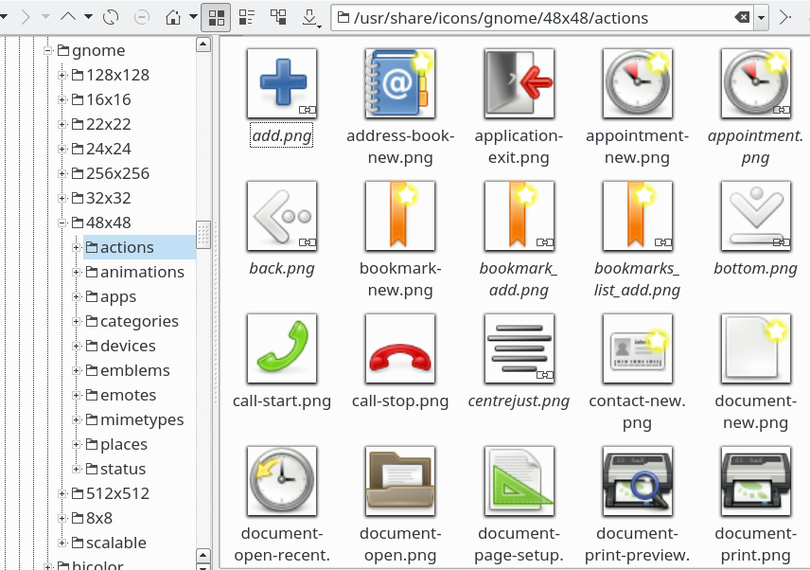Select the appointment-new.png clock icon
This screenshot has width=810, height=570.
tap(637, 83)
